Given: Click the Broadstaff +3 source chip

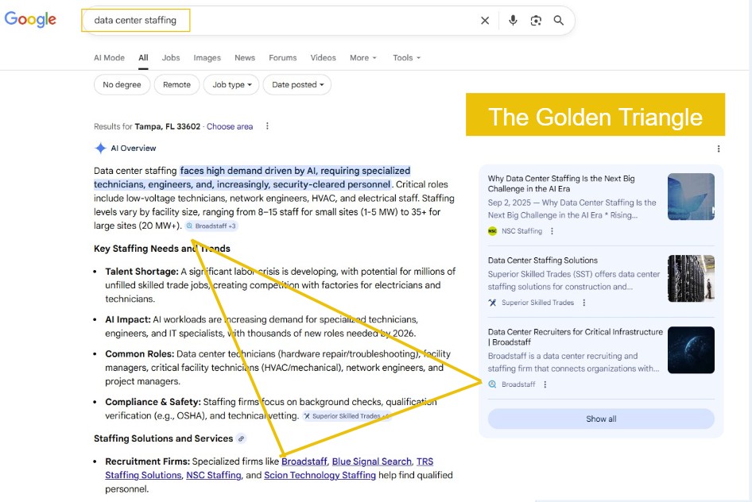Looking at the screenshot, I should [x=210, y=225].
